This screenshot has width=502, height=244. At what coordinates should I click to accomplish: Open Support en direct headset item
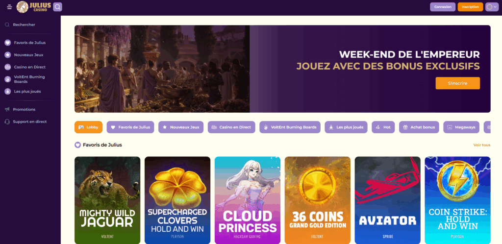coord(29,122)
